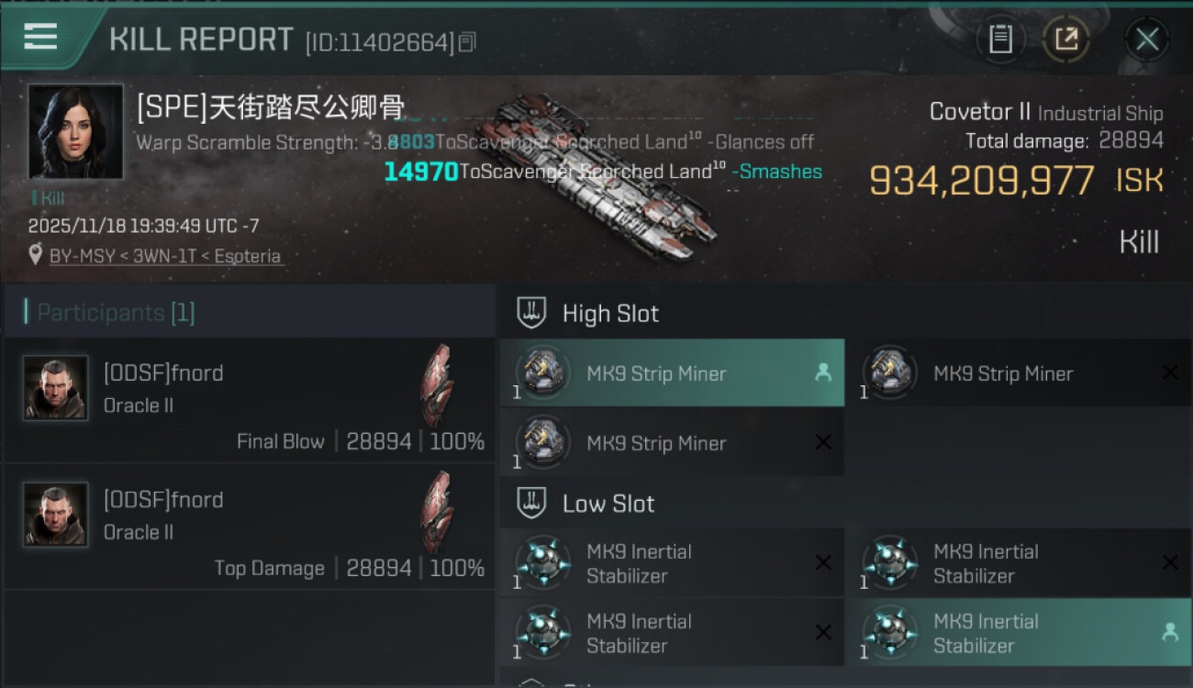
Task: Select the highlighted MK9 Inertial Stabilizer
Action: coord(1019,632)
